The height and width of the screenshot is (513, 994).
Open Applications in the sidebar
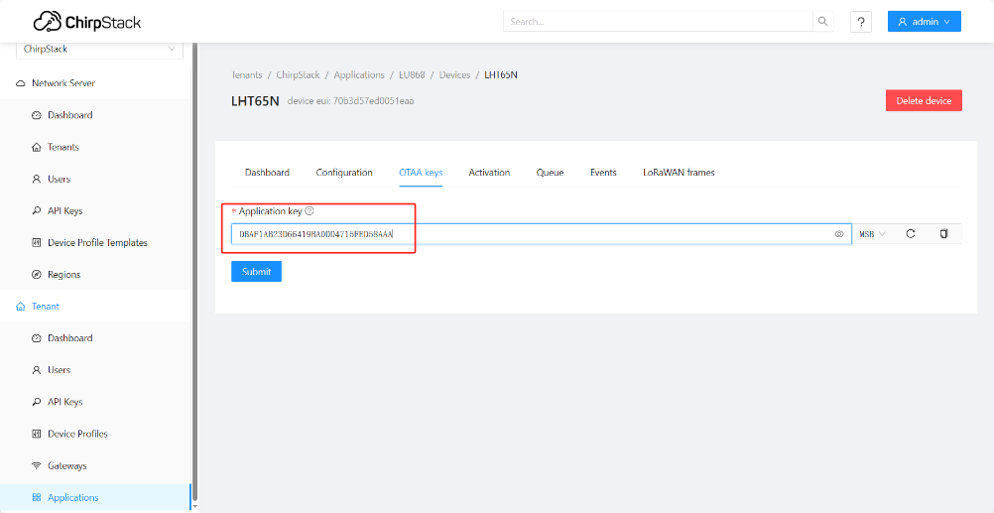point(95,498)
